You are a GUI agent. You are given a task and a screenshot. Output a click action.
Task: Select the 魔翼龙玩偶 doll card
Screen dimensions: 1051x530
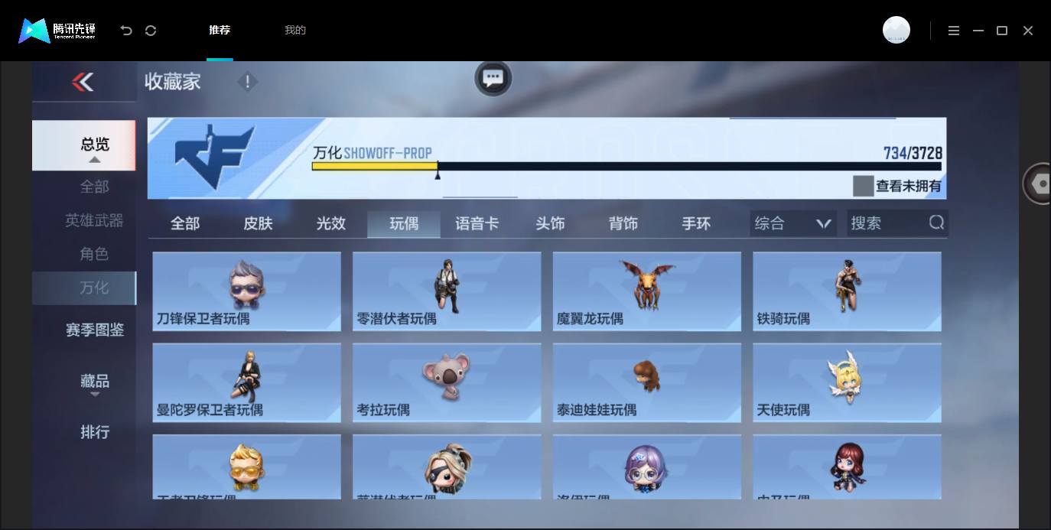(647, 291)
